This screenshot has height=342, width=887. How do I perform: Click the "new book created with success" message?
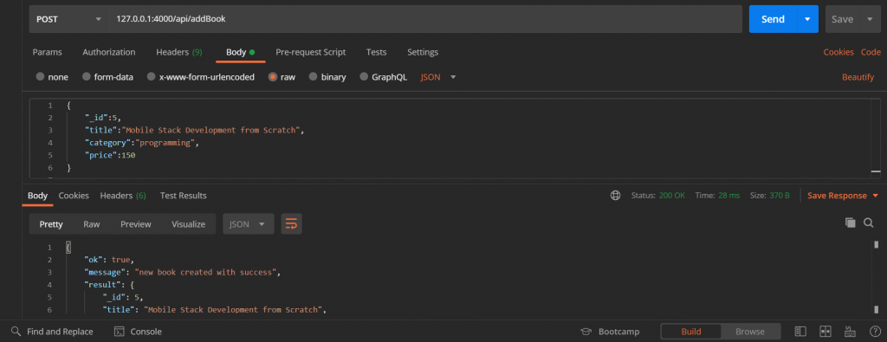[x=206, y=272]
